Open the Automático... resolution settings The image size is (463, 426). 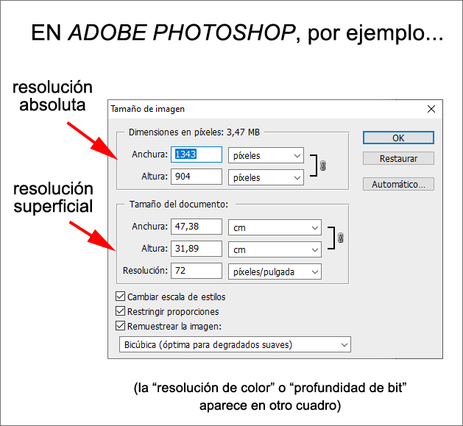coord(398,184)
